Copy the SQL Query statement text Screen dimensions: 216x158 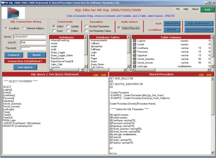click(96, 75)
